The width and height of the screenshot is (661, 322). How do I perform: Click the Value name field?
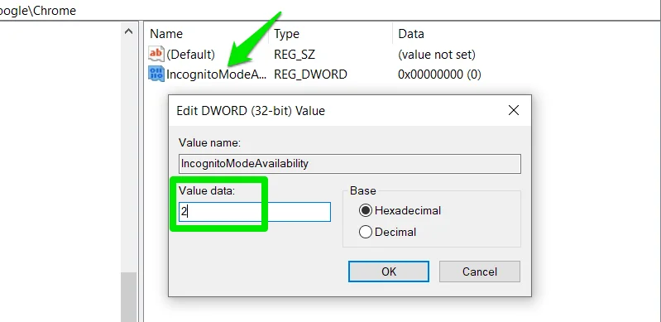pos(349,164)
